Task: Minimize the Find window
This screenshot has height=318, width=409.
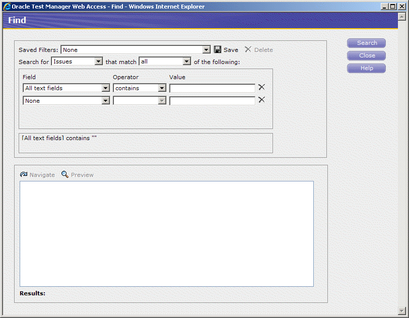Action: tap(384, 7)
